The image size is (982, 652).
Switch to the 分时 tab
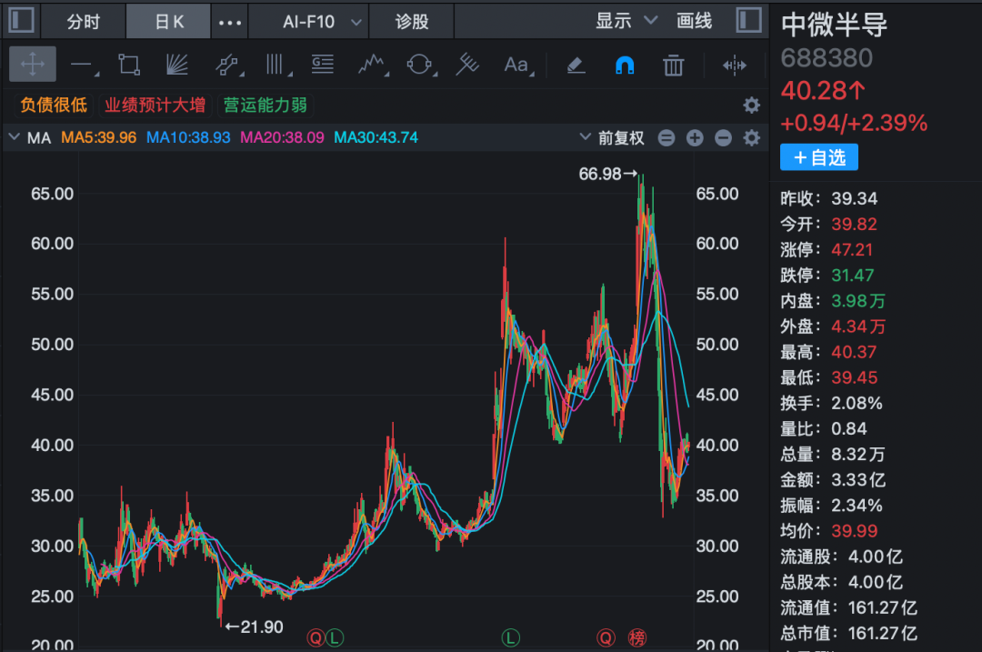pyautogui.click(x=84, y=21)
